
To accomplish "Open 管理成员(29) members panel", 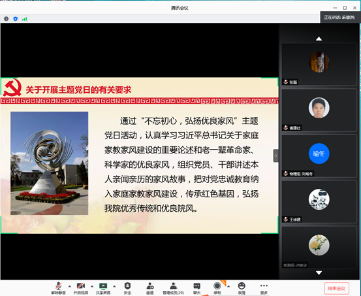I will [173, 288].
